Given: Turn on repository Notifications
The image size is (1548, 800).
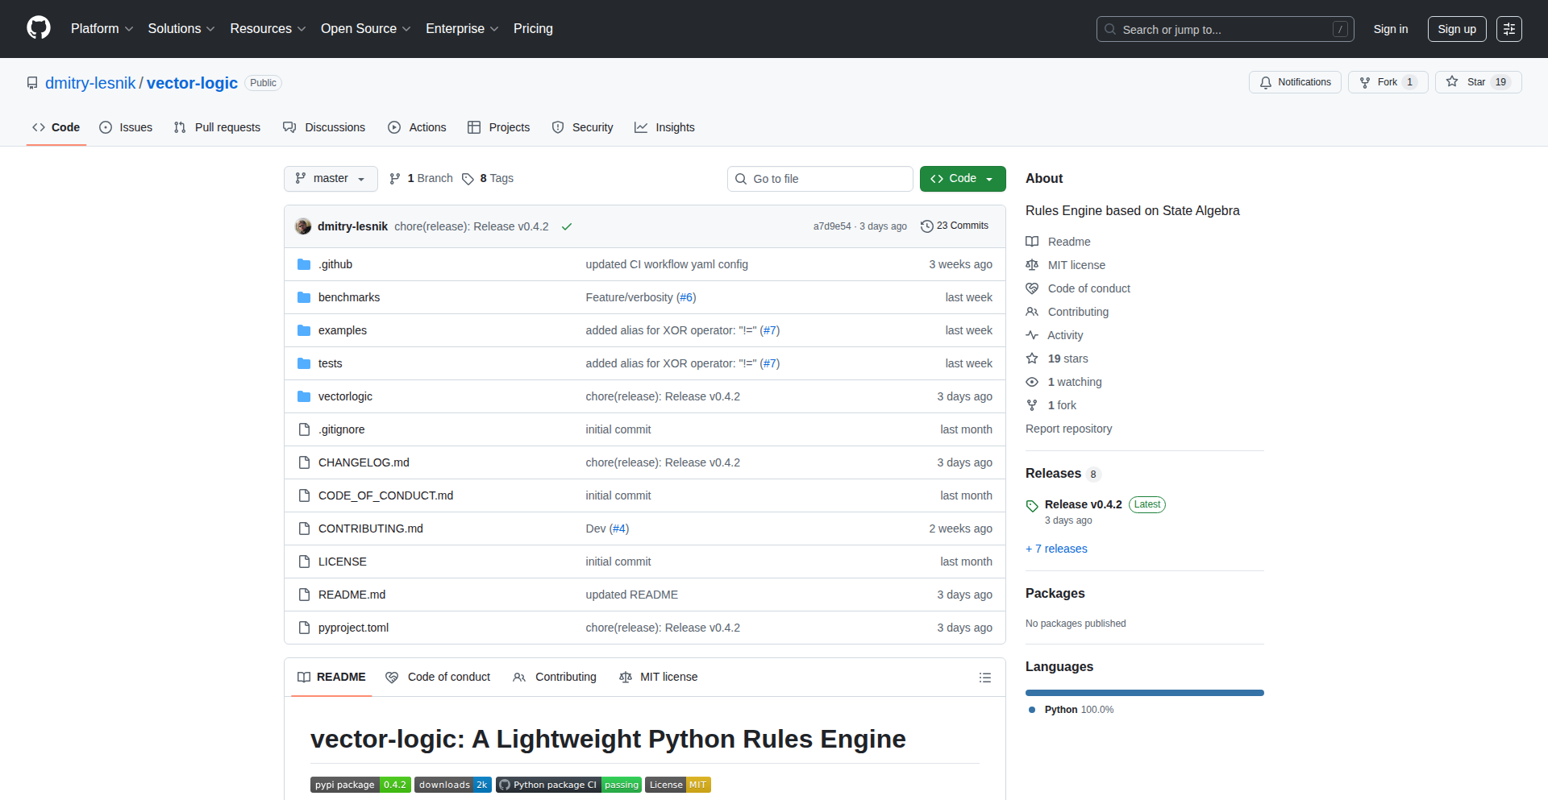Looking at the screenshot, I should 1295,82.
